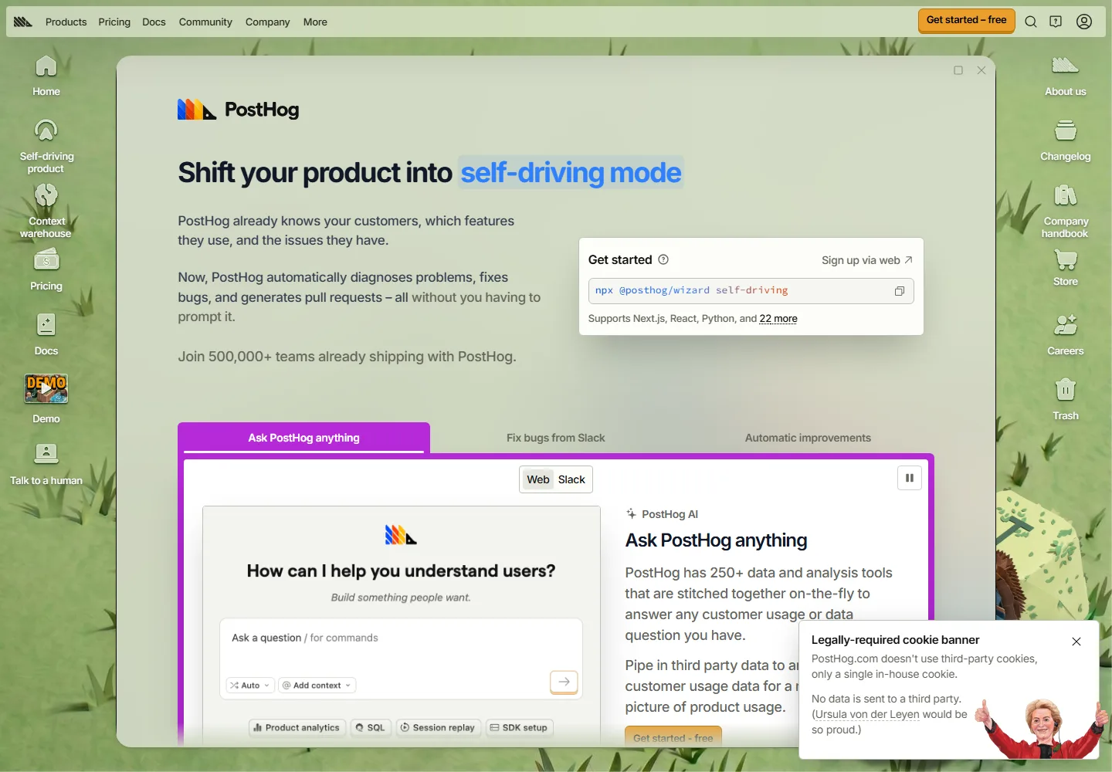Open the More menu
The width and height of the screenshot is (1112, 772).
[315, 22]
